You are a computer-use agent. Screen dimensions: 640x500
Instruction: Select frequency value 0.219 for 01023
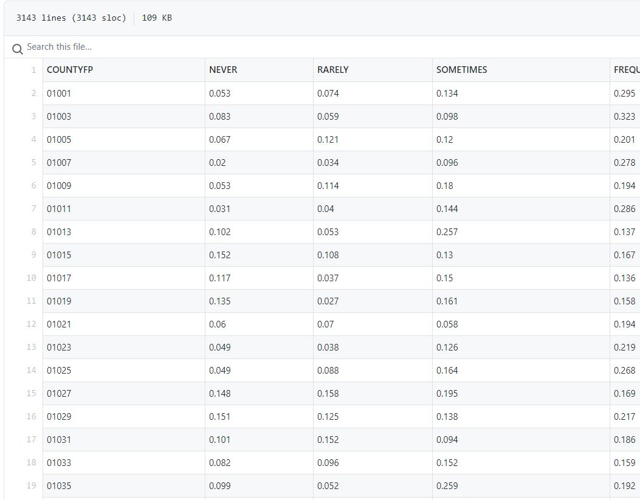tap(625, 348)
